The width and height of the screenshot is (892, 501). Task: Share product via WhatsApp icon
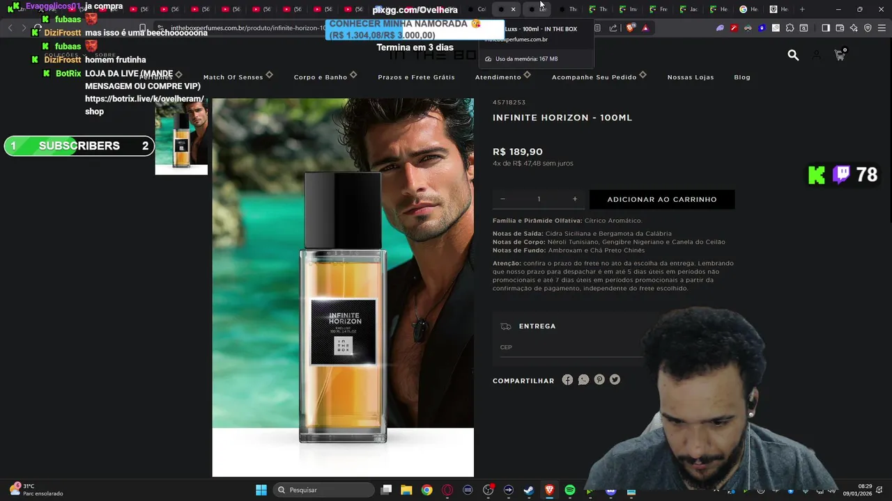583,380
